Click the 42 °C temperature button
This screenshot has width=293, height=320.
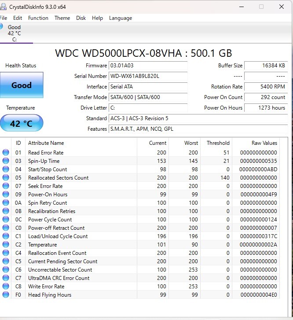click(22, 123)
